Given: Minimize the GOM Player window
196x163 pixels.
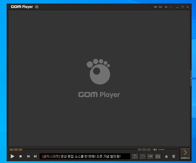Looking at the screenshot, I should [x=177, y=7].
